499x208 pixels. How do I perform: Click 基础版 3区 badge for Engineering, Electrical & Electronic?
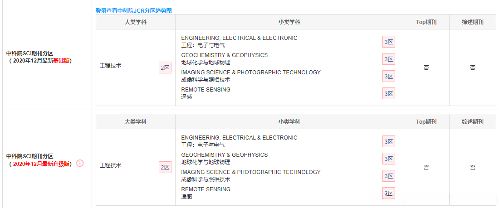389,42
